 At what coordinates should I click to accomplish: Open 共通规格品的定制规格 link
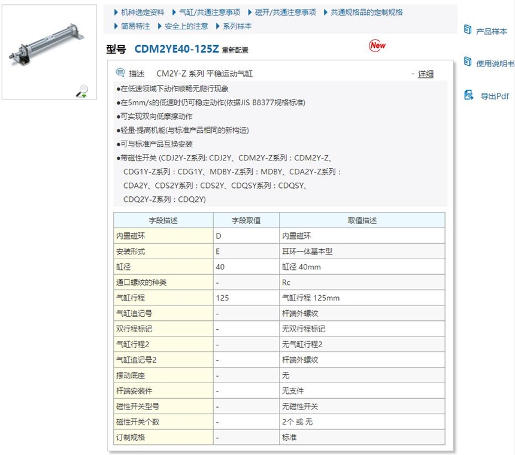coord(366,13)
